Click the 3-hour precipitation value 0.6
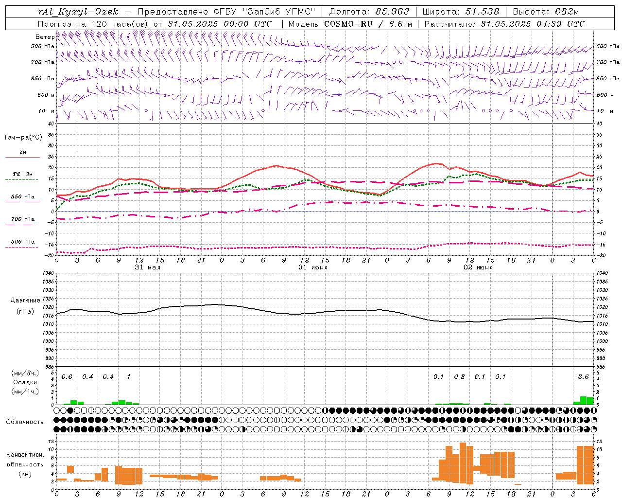This screenshot has height=498, width=622. point(67,377)
